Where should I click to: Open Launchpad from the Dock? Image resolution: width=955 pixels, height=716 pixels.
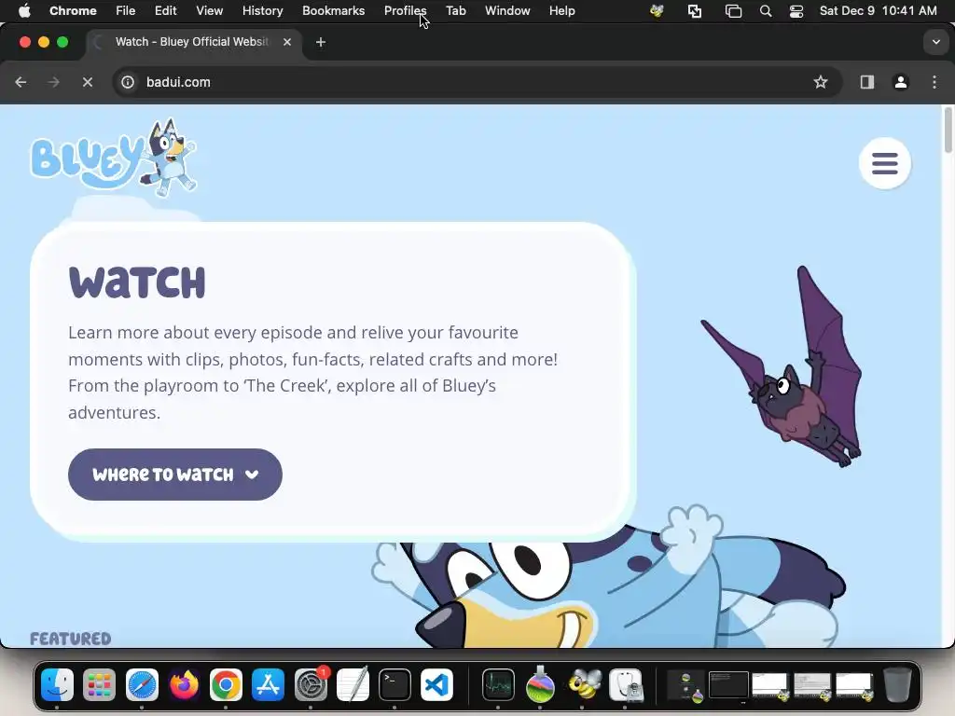point(99,685)
